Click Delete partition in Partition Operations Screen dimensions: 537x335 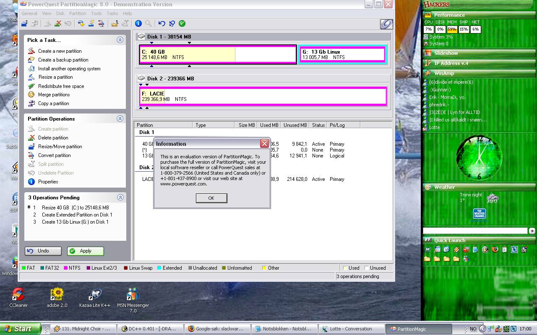point(53,138)
